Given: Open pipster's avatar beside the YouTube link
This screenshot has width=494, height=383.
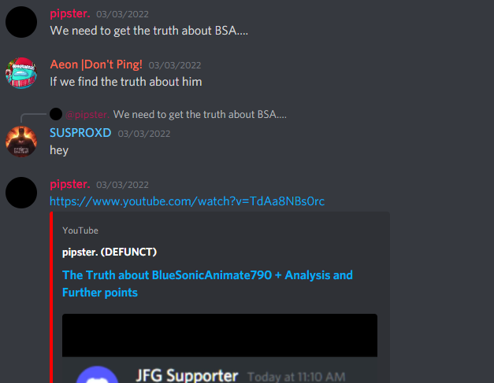Looking at the screenshot, I should [x=21, y=193].
